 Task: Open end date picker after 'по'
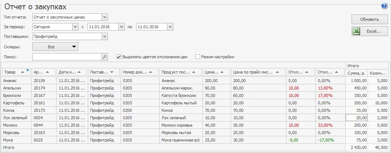tap(170, 27)
